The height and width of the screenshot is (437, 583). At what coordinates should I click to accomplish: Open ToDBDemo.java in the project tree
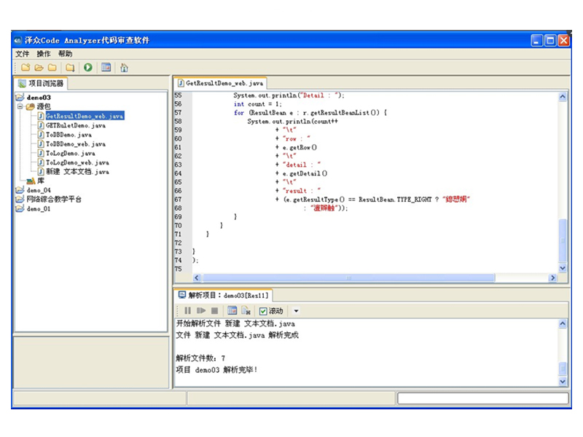pyautogui.click(x=69, y=135)
